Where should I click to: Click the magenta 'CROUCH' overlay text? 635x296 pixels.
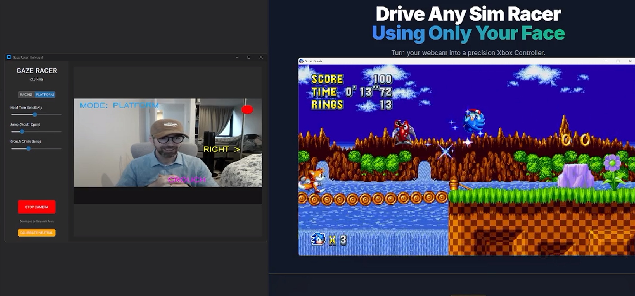click(x=187, y=180)
